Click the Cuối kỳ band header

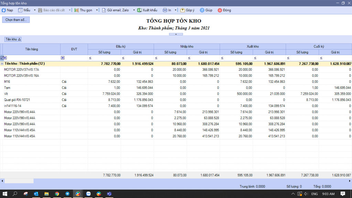pyautogui.click(x=319, y=46)
